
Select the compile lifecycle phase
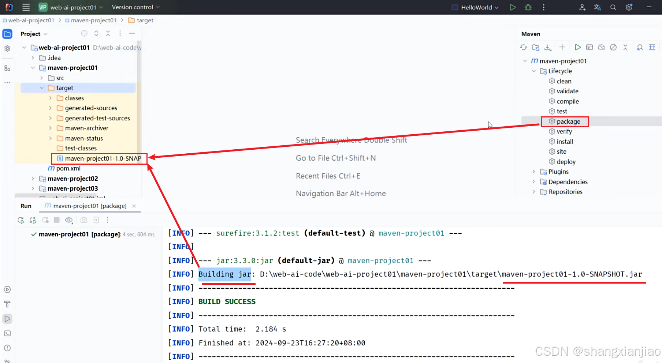click(x=564, y=101)
